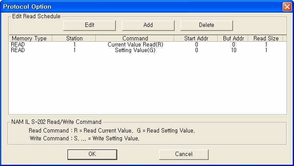294x166 pixels.
Task: Select READ in the second row
Action: pos(18,50)
